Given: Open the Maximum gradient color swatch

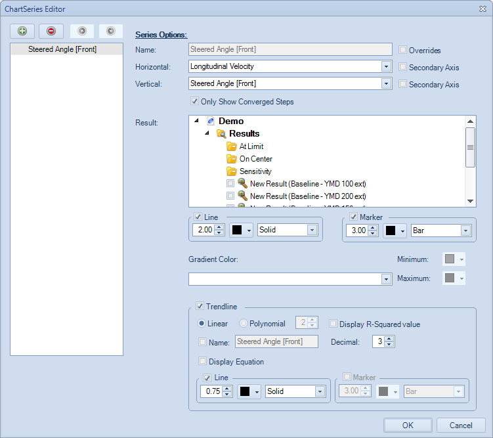Looking at the screenshot, I should click(x=454, y=278).
